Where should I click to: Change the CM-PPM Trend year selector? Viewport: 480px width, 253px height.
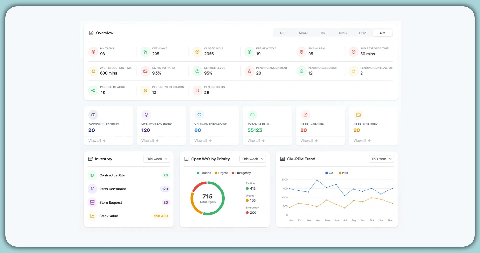pyautogui.click(x=381, y=159)
